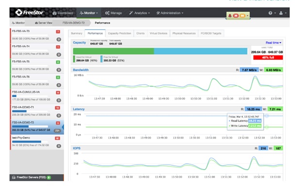Click blue free portion of capacity bar
This screenshot has height=186, width=303.
click(201, 51)
